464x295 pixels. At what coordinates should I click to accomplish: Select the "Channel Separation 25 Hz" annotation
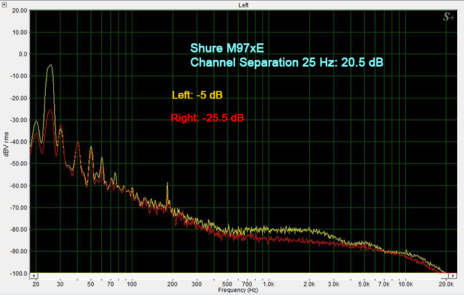pyautogui.click(x=288, y=62)
